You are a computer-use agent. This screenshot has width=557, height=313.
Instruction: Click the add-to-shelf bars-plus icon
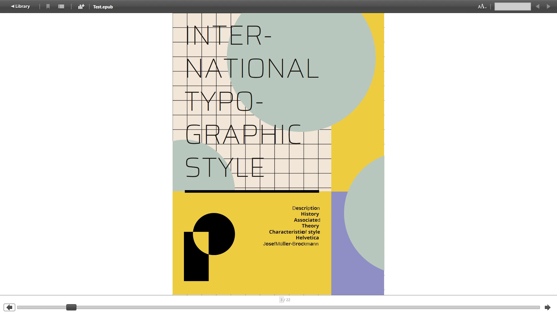[x=81, y=6]
